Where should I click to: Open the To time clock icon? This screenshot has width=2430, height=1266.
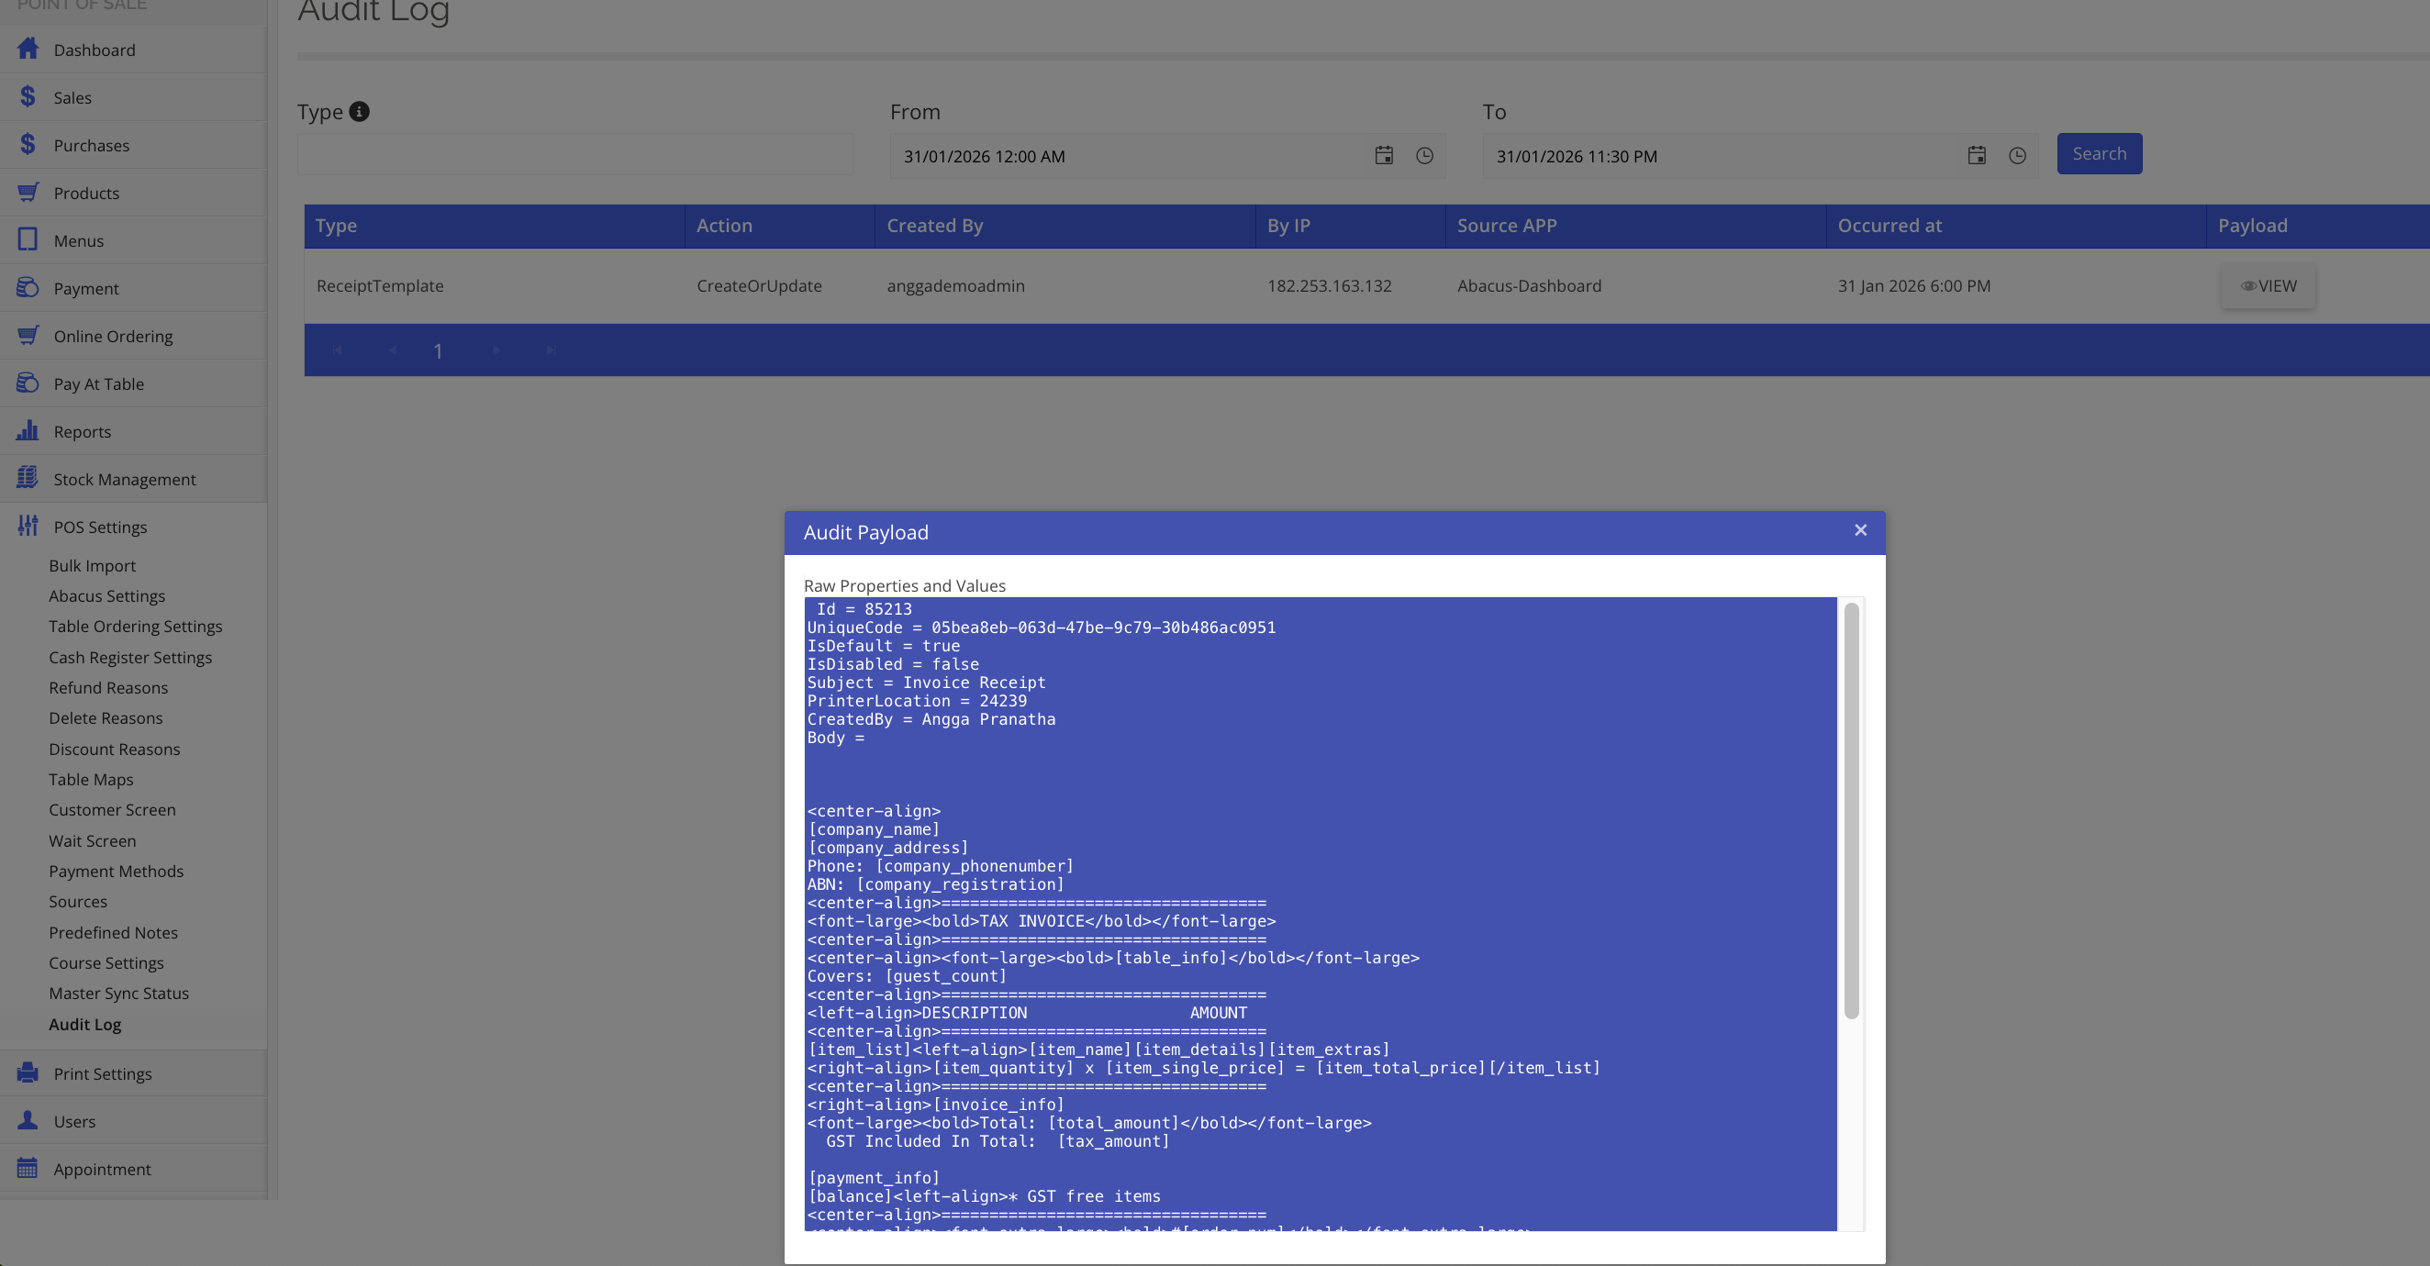(2017, 156)
